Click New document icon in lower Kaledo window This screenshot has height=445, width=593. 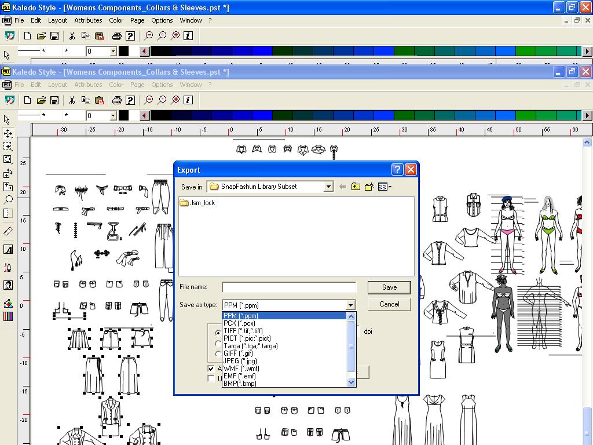click(x=27, y=100)
